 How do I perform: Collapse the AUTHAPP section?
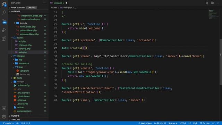coord(28,11)
